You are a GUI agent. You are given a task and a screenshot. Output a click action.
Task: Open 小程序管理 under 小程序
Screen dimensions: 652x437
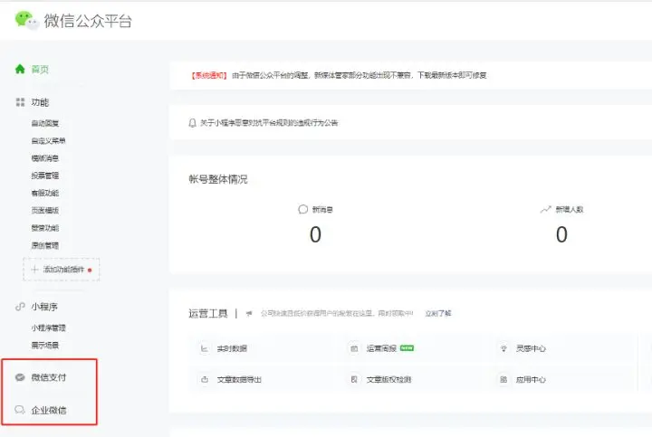coord(48,328)
